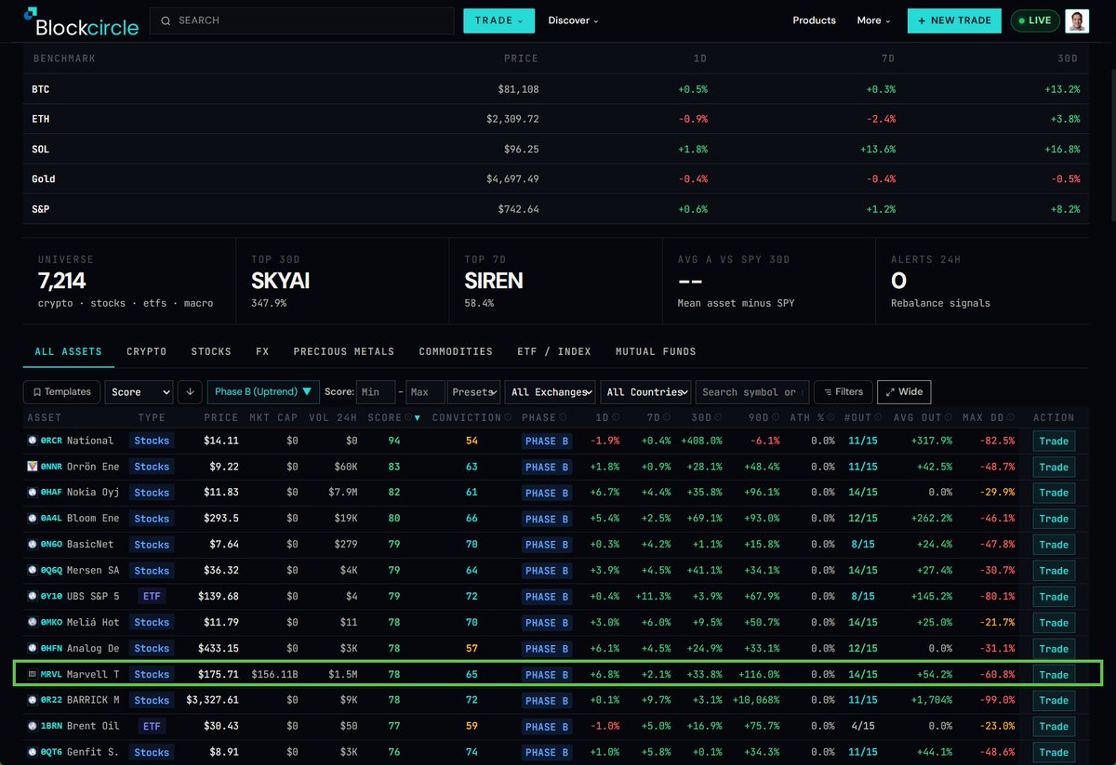Switch to the CRYPTO tab
This screenshot has width=1116, height=765.
[146, 352]
